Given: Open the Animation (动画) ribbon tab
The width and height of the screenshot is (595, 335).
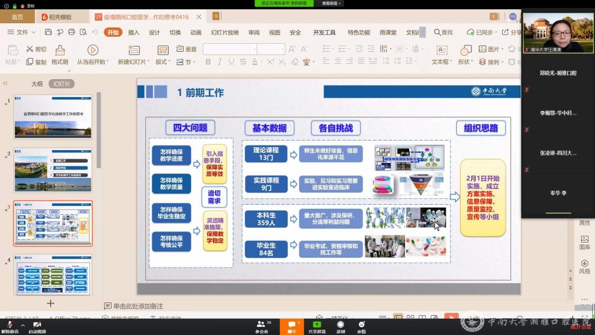Looking at the screenshot, I should (x=196, y=33).
